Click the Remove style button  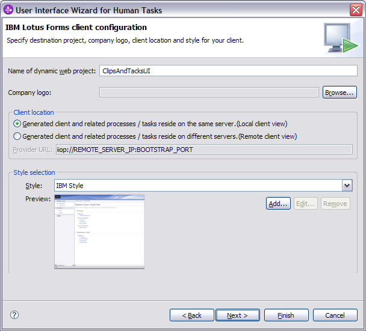pyautogui.click(x=335, y=204)
